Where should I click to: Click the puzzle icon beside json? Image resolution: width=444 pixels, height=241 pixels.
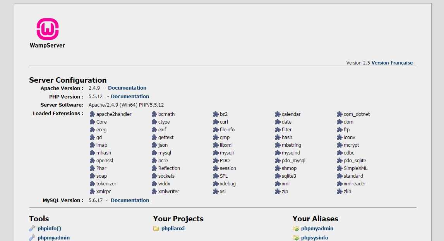click(154, 145)
